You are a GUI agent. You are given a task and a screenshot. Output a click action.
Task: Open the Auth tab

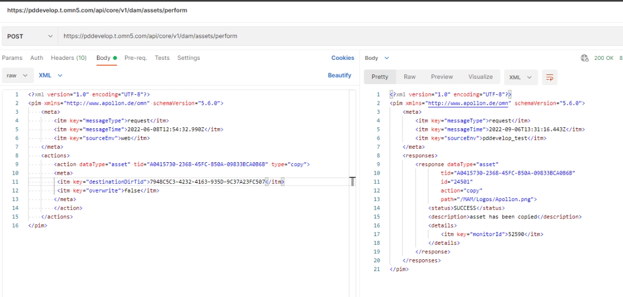(x=37, y=58)
